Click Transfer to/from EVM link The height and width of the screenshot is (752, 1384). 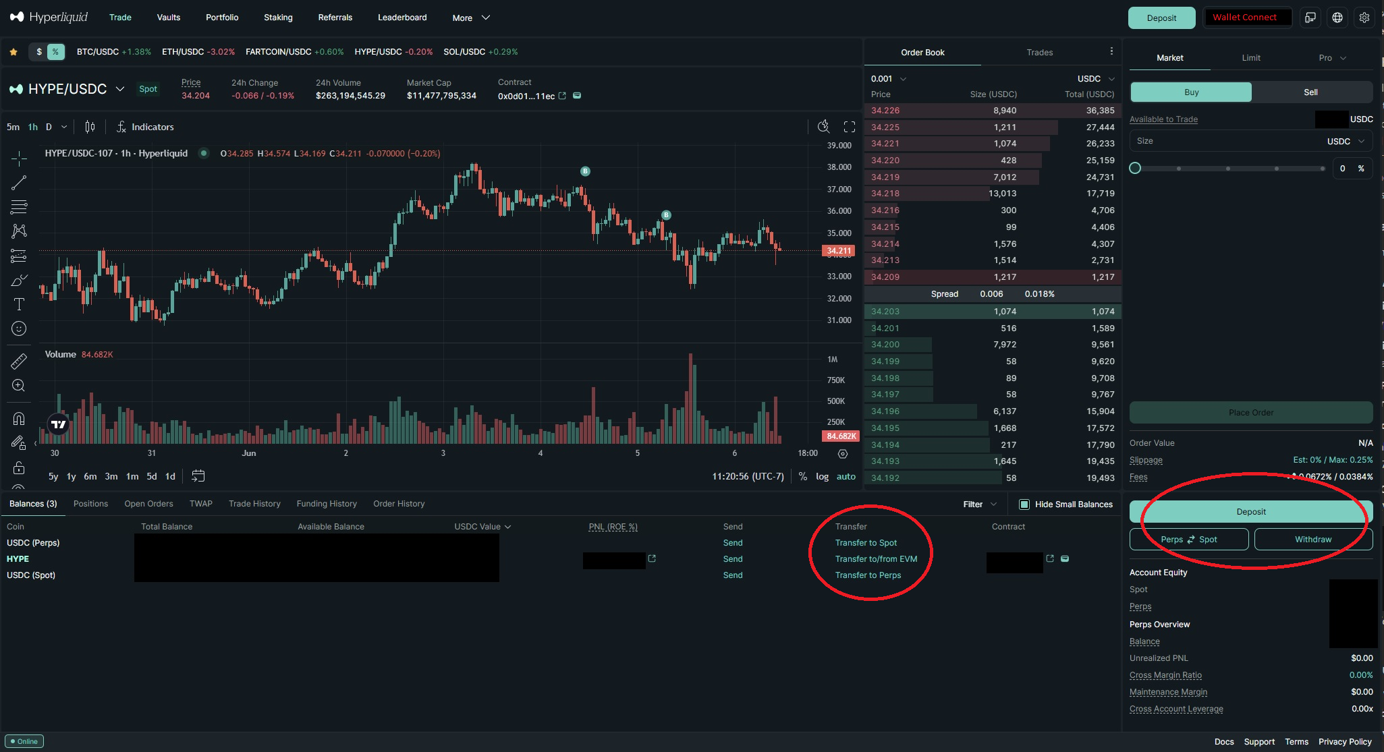click(x=876, y=559)
